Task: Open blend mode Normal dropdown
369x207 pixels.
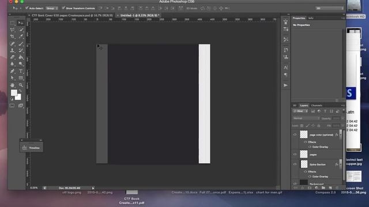Action: [306, 118]
